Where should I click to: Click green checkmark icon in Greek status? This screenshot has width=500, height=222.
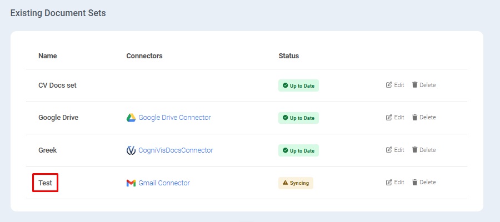click(286, 150)
